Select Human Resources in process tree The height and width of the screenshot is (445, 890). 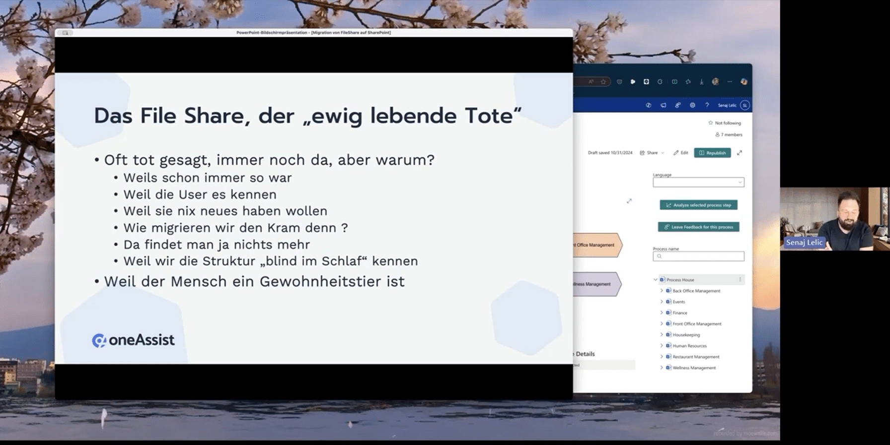coord(689,346)
